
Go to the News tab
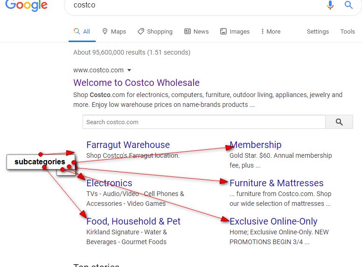[196, 32]
